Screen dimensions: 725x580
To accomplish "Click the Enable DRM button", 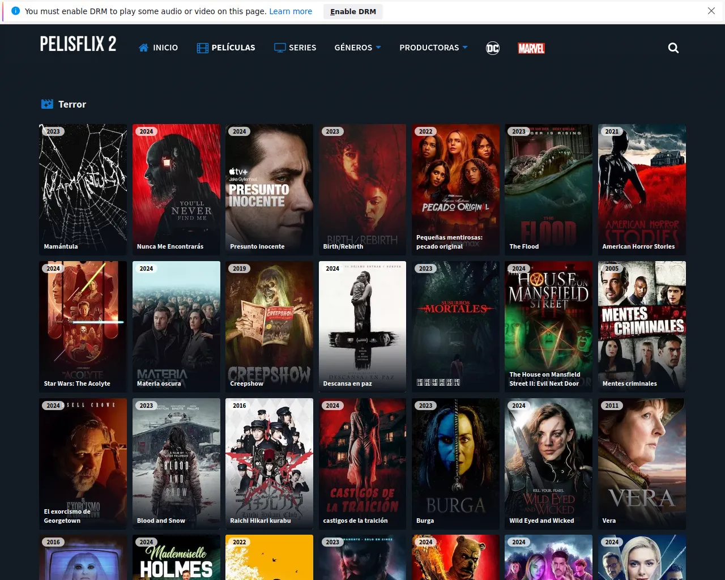I will click(x=353, y=11).
